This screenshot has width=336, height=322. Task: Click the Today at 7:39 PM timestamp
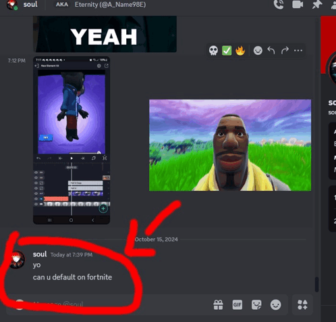[72, 255]
